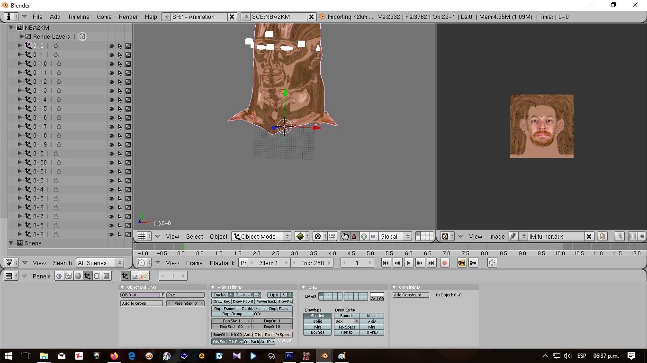Open the Global orientation dropdown
This screenshot has height=363, width=647.
pos(394,236)
